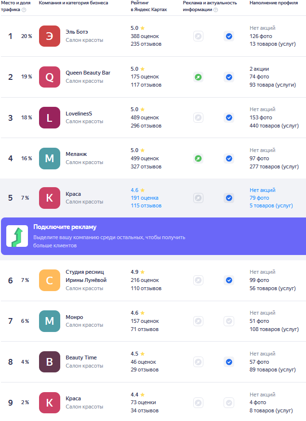Click the advertising icon in Эль Ботэ row
Viewport: 306px width, 421px height.
(198, 36)
